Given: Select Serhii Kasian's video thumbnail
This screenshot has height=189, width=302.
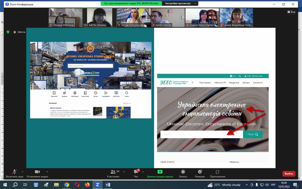Looking at the screenshot, I should (x=168, y=17).
